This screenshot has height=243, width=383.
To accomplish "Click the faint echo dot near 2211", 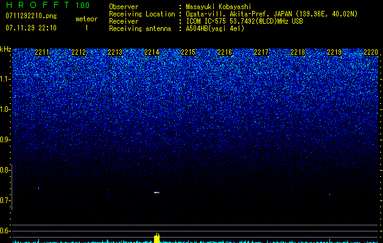I will point(38,188).
